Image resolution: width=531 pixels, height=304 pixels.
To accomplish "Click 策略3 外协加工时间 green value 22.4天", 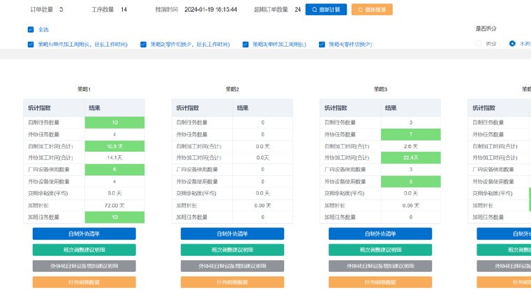I will 411,158.
